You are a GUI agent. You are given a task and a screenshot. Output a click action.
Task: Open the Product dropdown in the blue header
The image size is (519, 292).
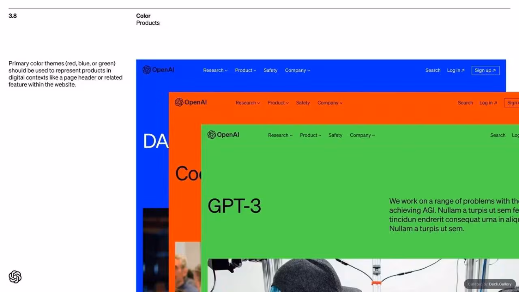pyautogui.click(x=246, y=70)
